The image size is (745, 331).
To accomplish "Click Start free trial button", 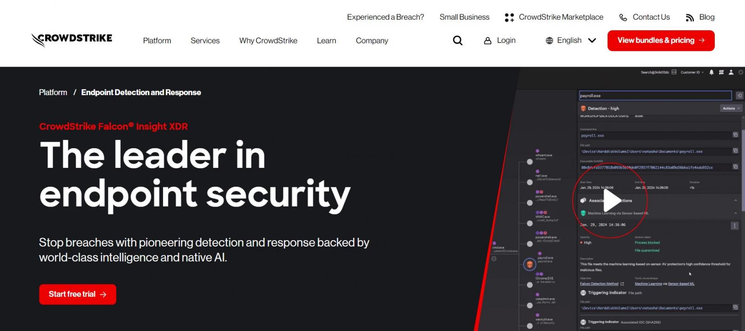I will coord(78,294).
